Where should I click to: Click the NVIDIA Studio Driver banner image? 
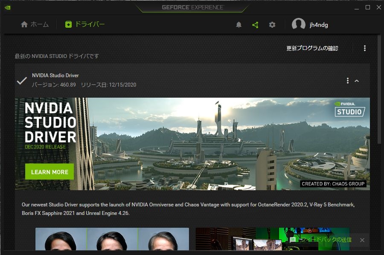(192, 144)
